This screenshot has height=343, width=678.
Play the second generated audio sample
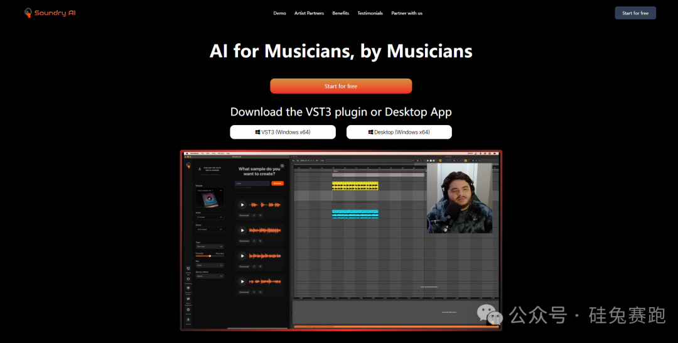[242, 231]
